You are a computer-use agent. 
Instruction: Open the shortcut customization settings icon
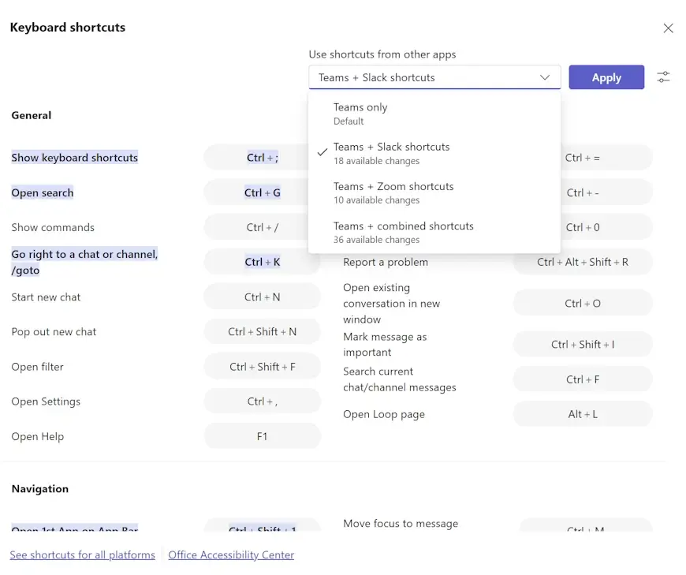pyautogui.click(x=663, y=77)
